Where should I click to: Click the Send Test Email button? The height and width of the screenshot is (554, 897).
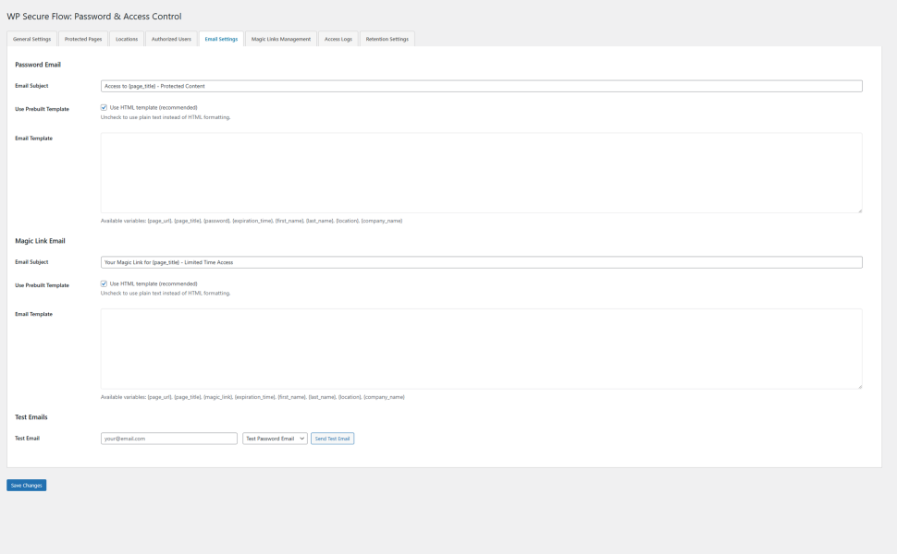332,439
